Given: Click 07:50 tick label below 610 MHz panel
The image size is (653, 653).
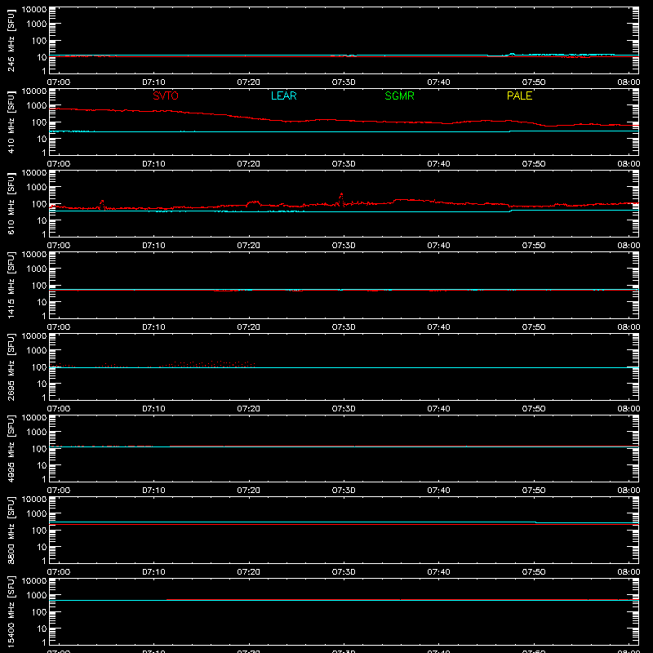Looking at the screenshot, I should pyautogui.click(x=534, y=246).
